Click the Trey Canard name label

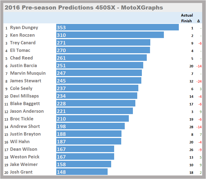(x=23, y=43)
